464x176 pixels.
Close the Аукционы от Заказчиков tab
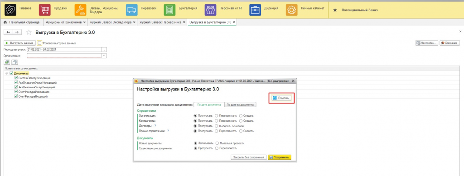(84, 22)
